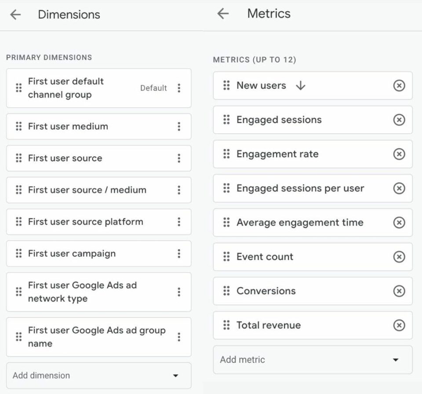422x394 pixels.
Task: Go back from the Metrics panel
Action: pos(223,14)
